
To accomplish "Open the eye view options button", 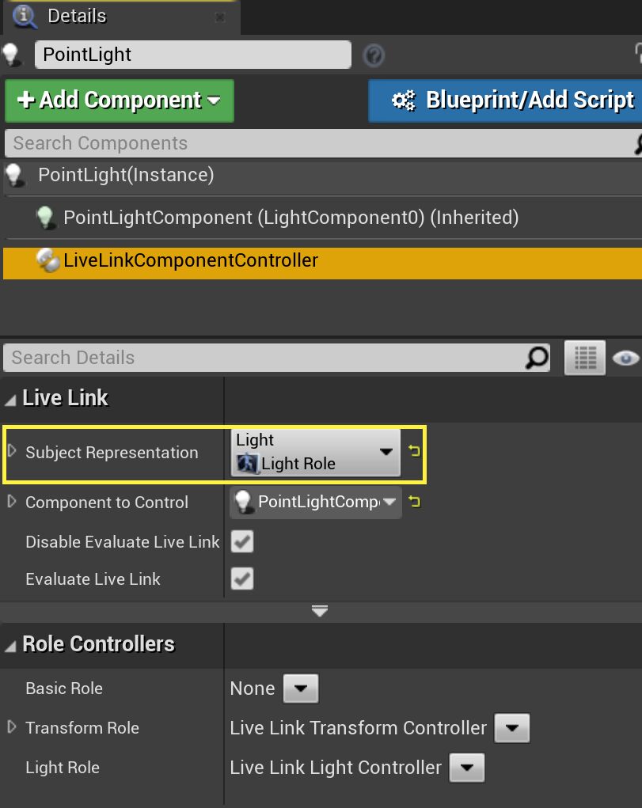I will (x=626, y=358).
